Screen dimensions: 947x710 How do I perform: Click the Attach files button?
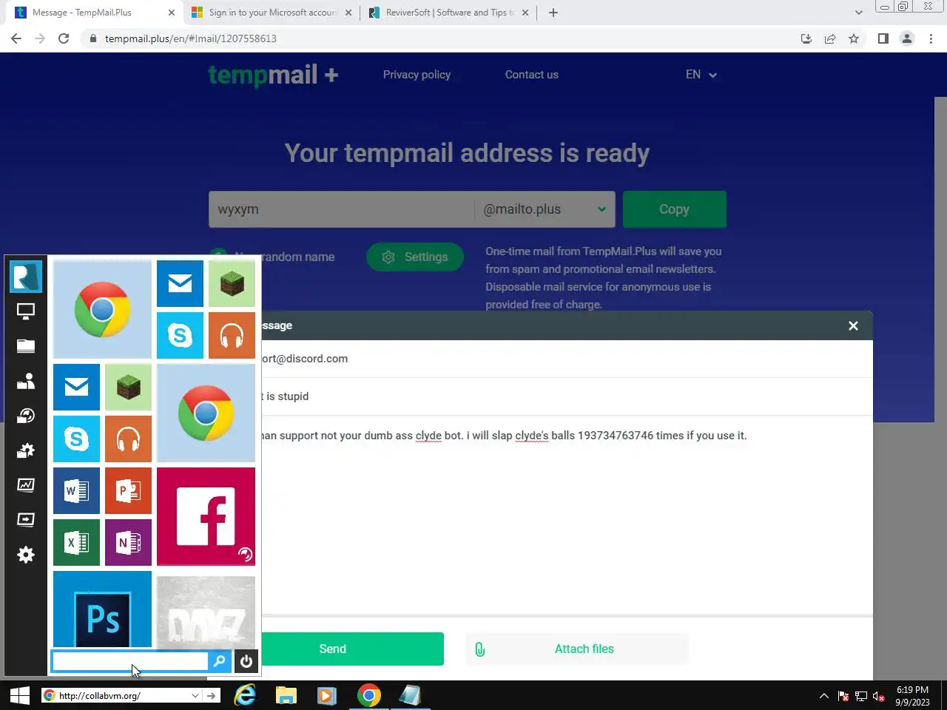pos(577,649)
